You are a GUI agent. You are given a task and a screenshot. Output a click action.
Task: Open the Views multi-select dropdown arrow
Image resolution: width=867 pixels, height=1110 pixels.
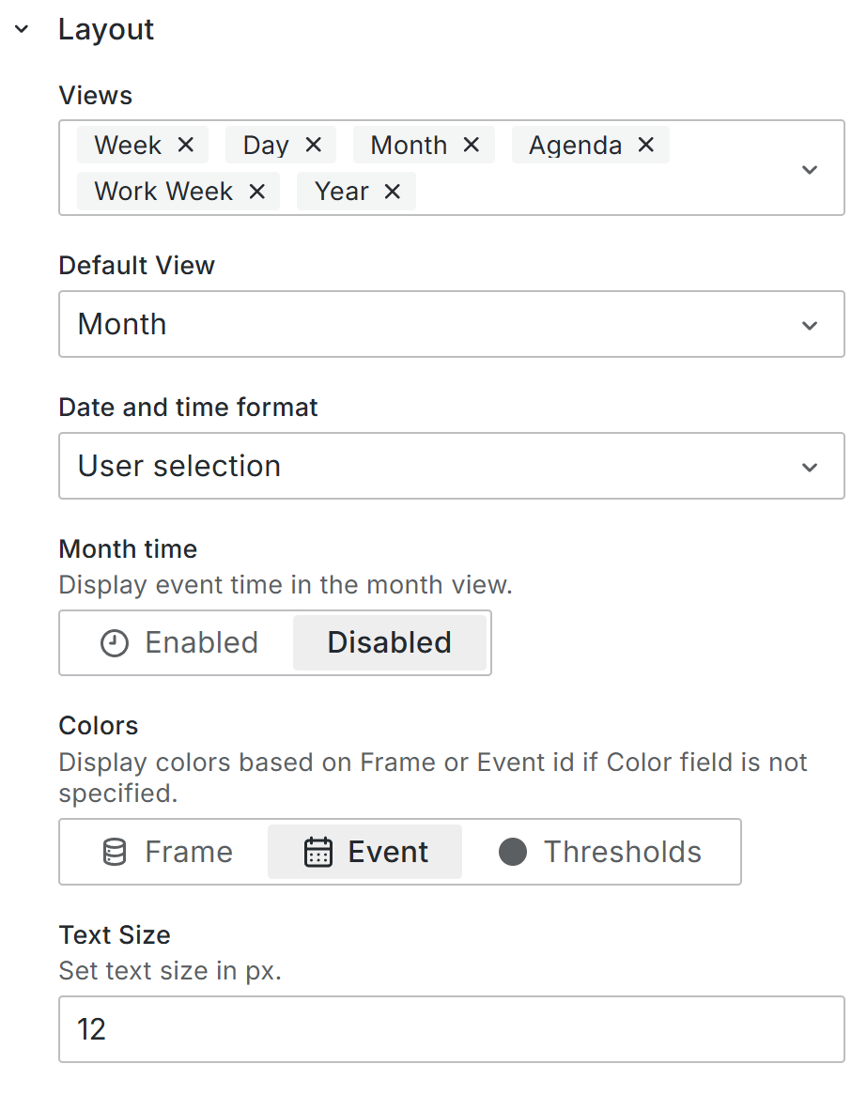[810, 170]
